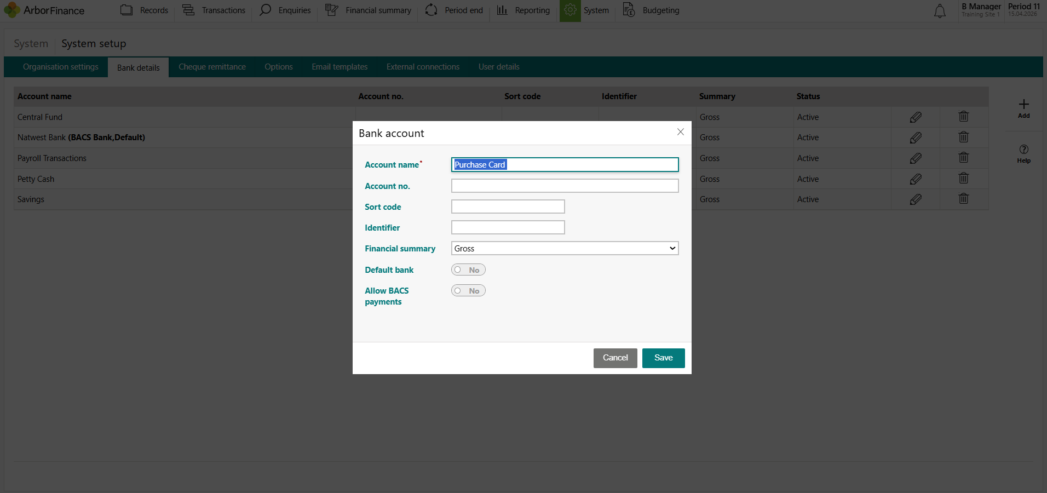
Task: Open the Budgeting menu label
Action: [x=661, y=10]
